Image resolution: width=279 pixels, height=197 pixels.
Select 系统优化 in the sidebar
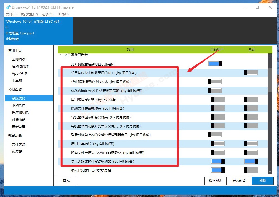(x=29, y=98)
